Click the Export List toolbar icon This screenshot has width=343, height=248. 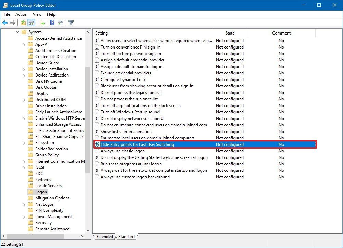click(41, 23)
